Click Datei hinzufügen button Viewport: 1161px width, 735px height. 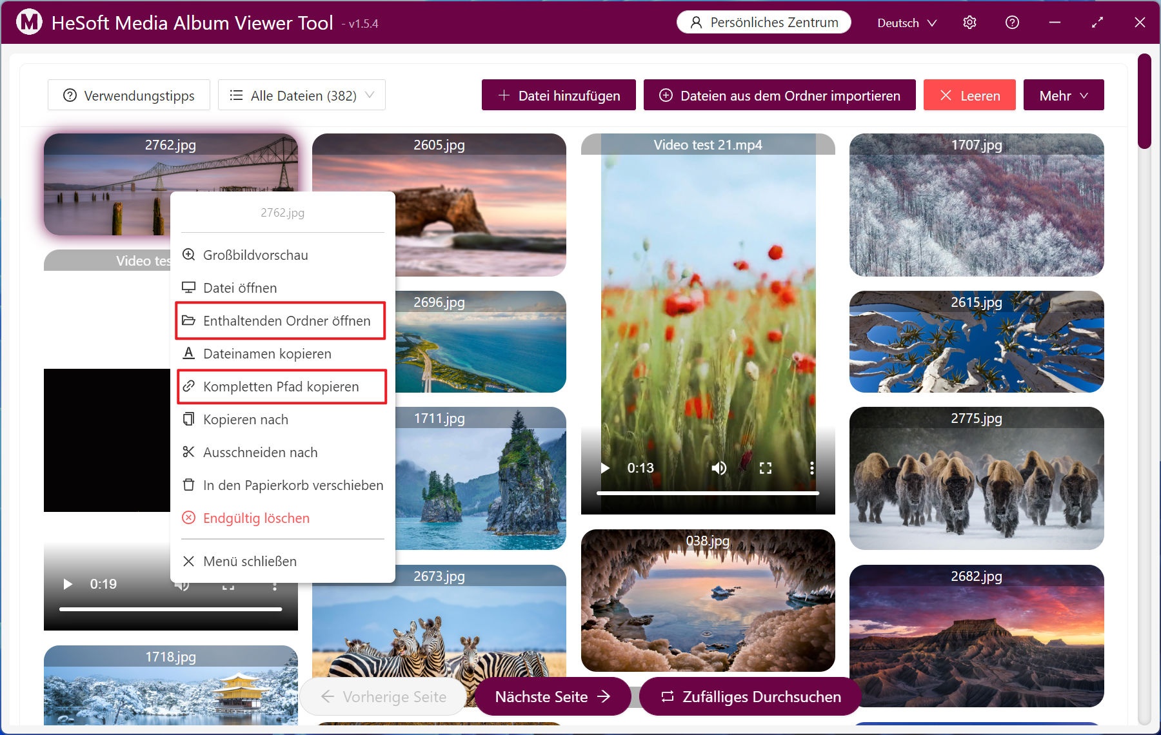click(559, 95)
